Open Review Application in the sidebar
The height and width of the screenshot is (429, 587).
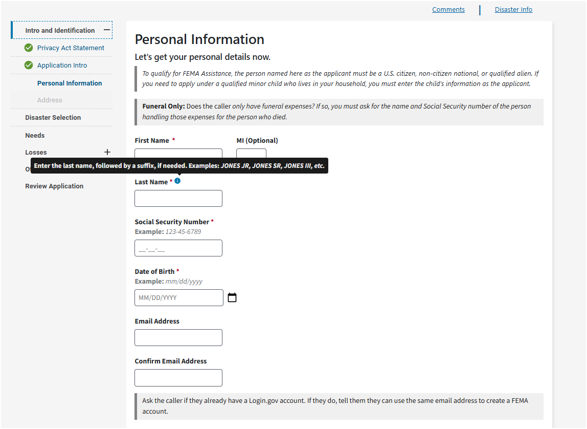point(54,186)
